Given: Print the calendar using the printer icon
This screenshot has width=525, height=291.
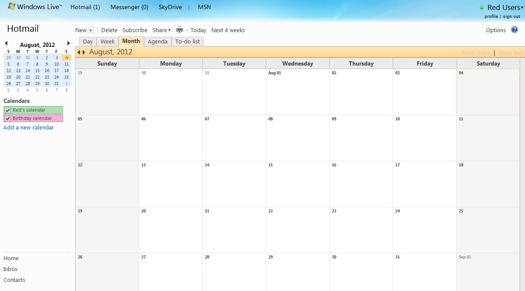Looking at the screenshot, I should [x=180, y=30].
